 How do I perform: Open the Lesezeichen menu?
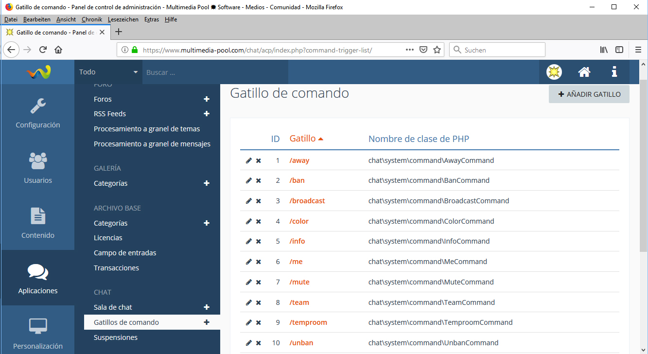123,19
